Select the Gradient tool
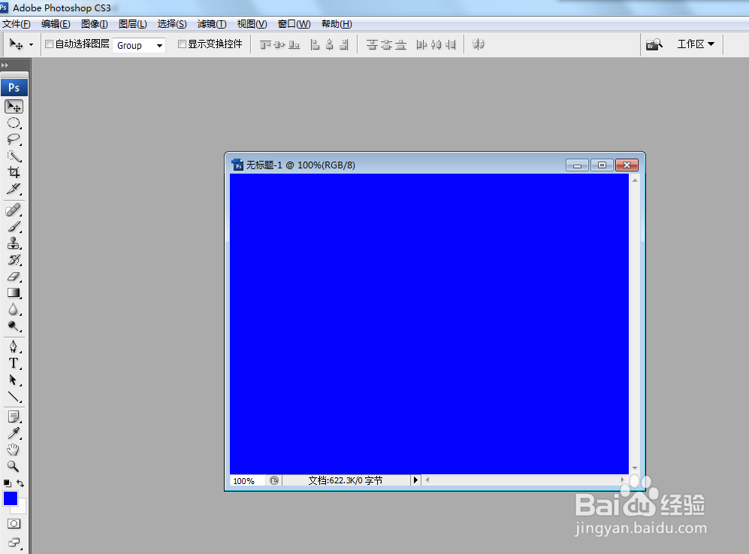The width and height of the screenshot is (749, 554). [14, 293]
